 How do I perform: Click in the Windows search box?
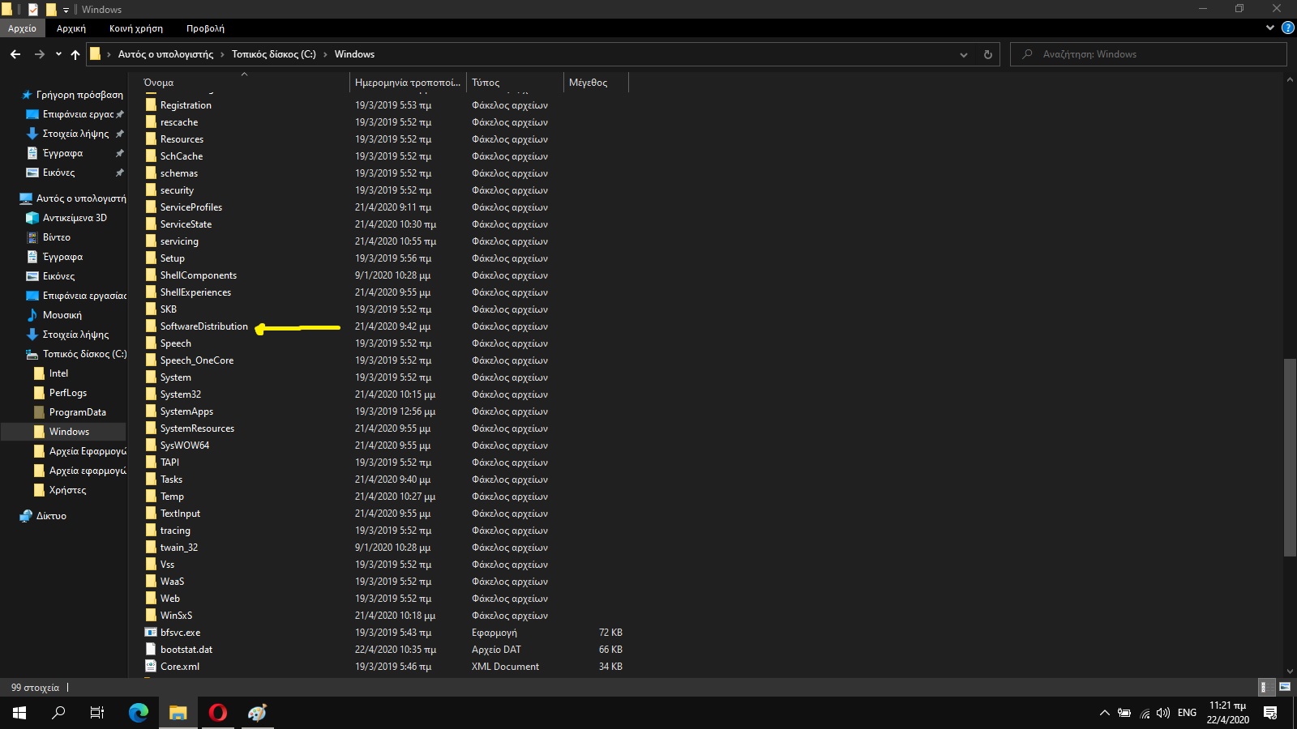tap(1149, 54)
